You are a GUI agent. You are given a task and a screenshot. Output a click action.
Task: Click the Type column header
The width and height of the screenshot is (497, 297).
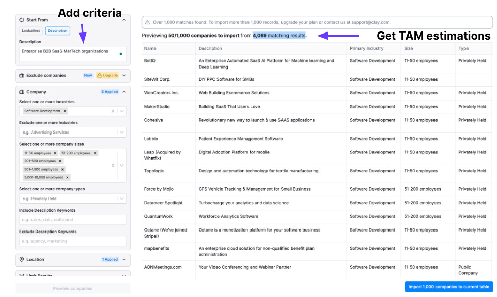pyautogui.click(x=463, y=48)
